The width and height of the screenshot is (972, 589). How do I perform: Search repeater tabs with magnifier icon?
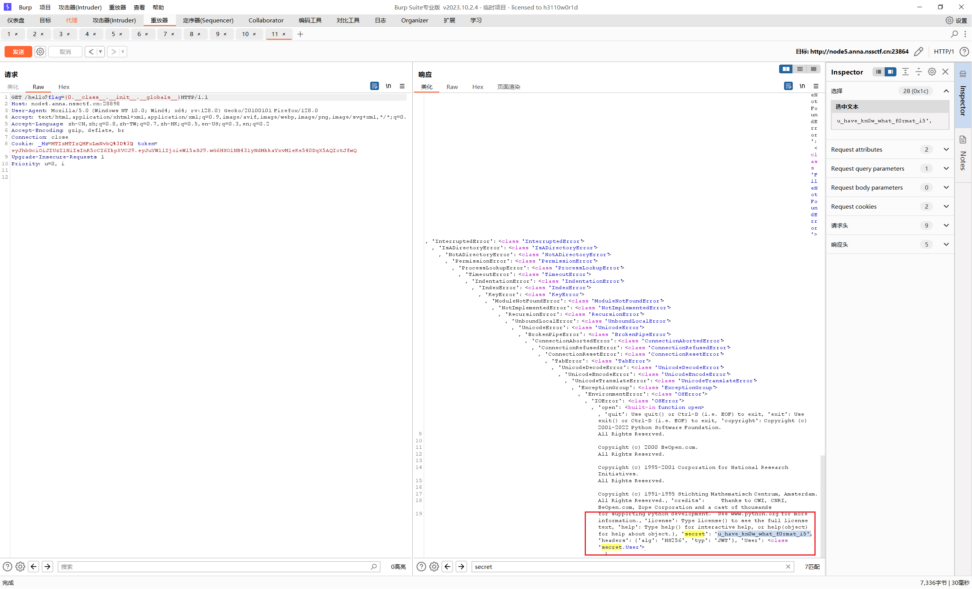(x=954, y=34)
